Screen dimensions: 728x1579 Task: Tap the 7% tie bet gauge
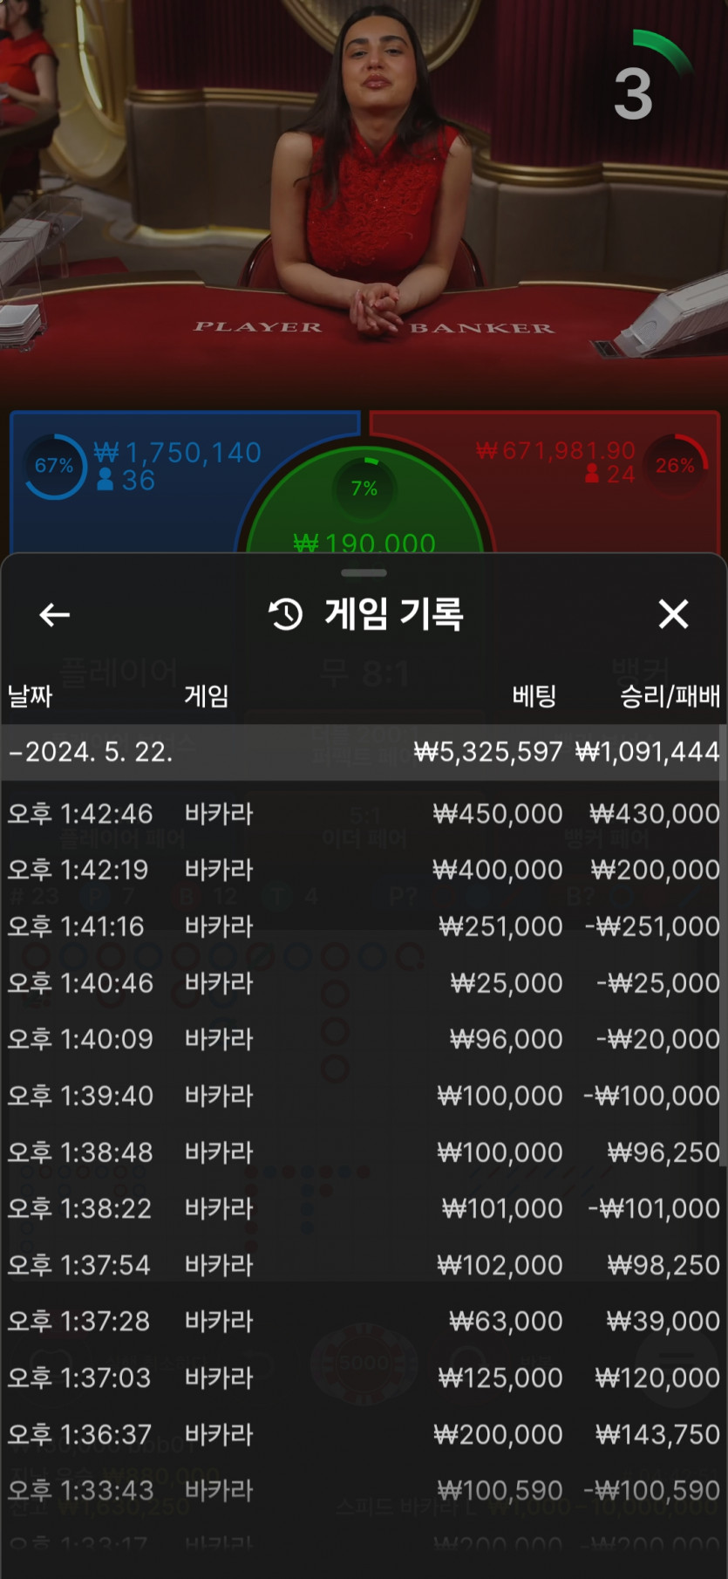coord(364,487)
